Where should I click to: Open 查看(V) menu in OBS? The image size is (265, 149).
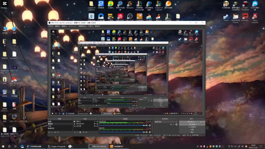pos(64,26)
